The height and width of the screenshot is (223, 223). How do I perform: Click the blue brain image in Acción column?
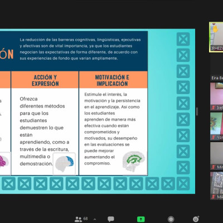(x=64, y=164)
